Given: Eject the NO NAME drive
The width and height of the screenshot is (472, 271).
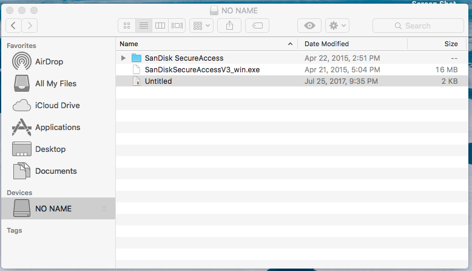Looking at the screenshot, I should [x=104, y=208].
